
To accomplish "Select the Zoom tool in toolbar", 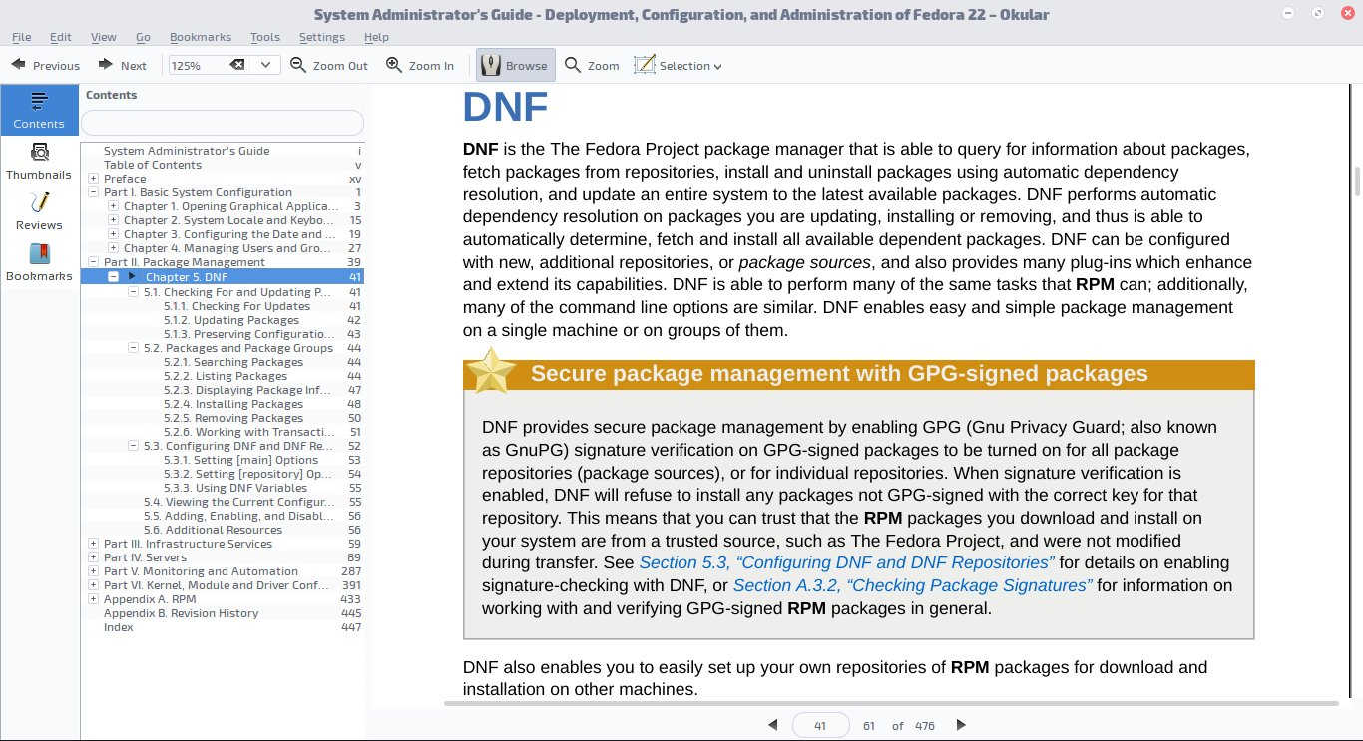I will (x=592, y=65).
